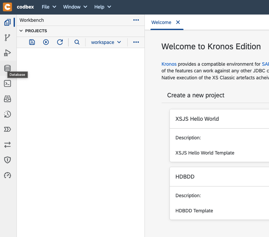Click the Save icon in Projects toolbar
Viewport: 269px width, 237px height.
[x=32, y=42]
